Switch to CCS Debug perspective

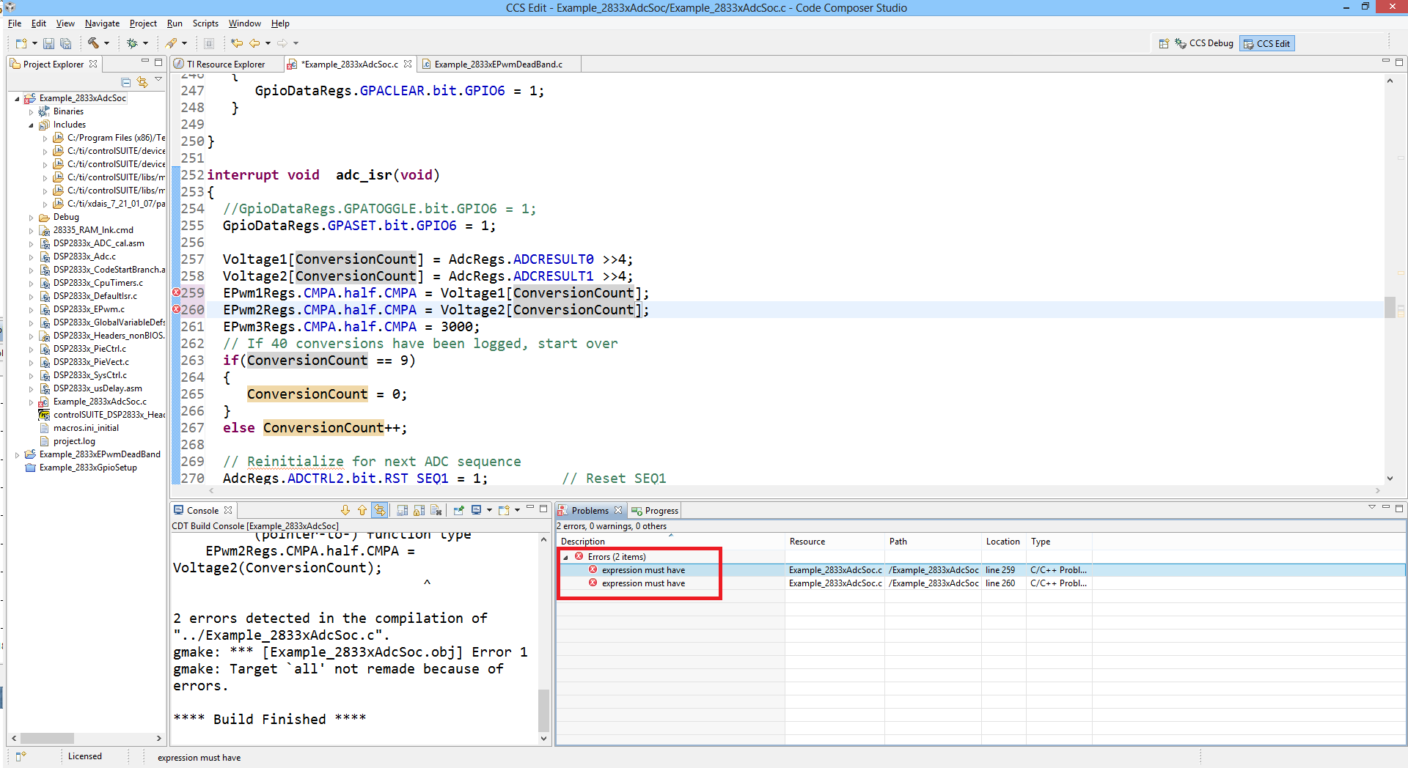point(1204,43)
